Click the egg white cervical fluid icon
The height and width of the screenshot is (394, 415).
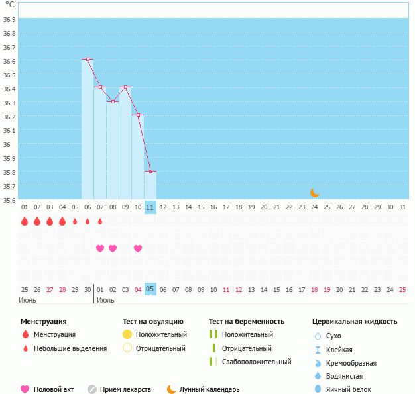click(x=317, y=389)
